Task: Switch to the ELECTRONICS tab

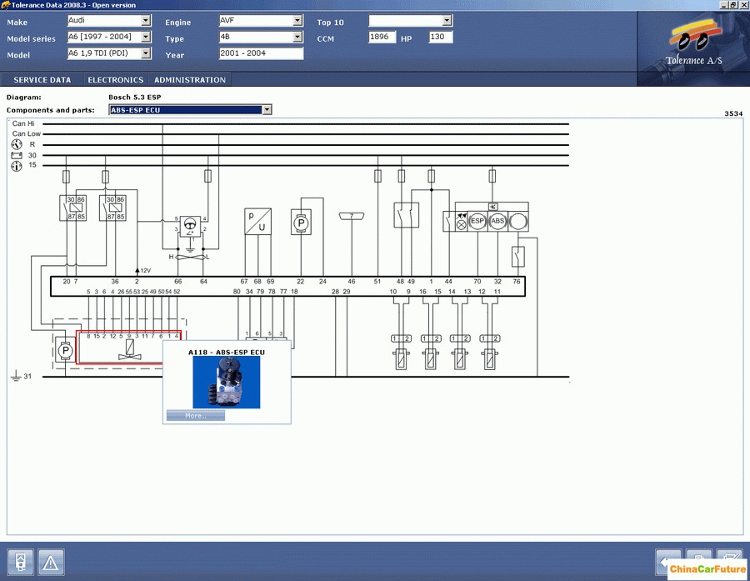Action: [x=116, y=80]
